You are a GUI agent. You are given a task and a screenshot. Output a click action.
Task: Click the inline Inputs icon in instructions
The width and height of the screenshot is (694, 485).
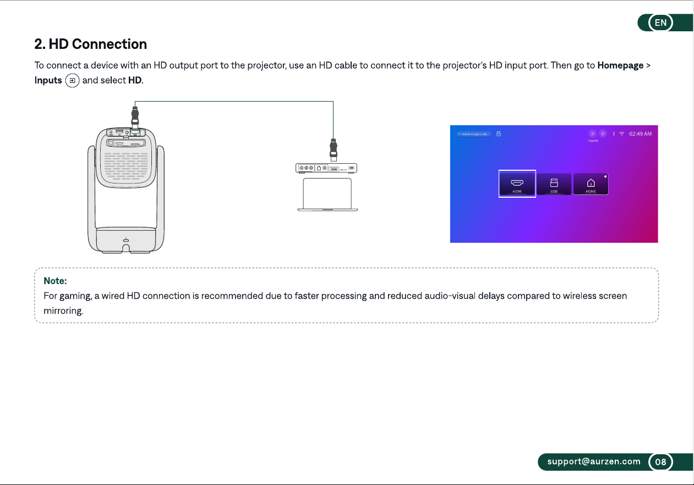(73, 80)
